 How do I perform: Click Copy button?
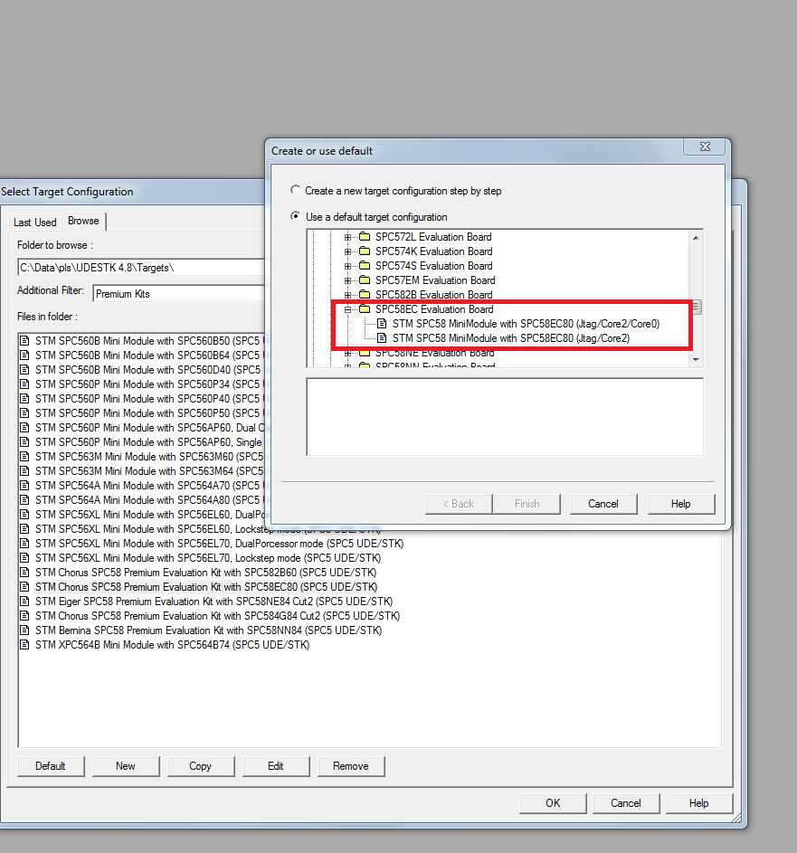[x=201, y=766]
